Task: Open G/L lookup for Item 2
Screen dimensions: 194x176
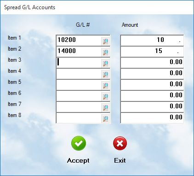Action: [x=105, y=52]
